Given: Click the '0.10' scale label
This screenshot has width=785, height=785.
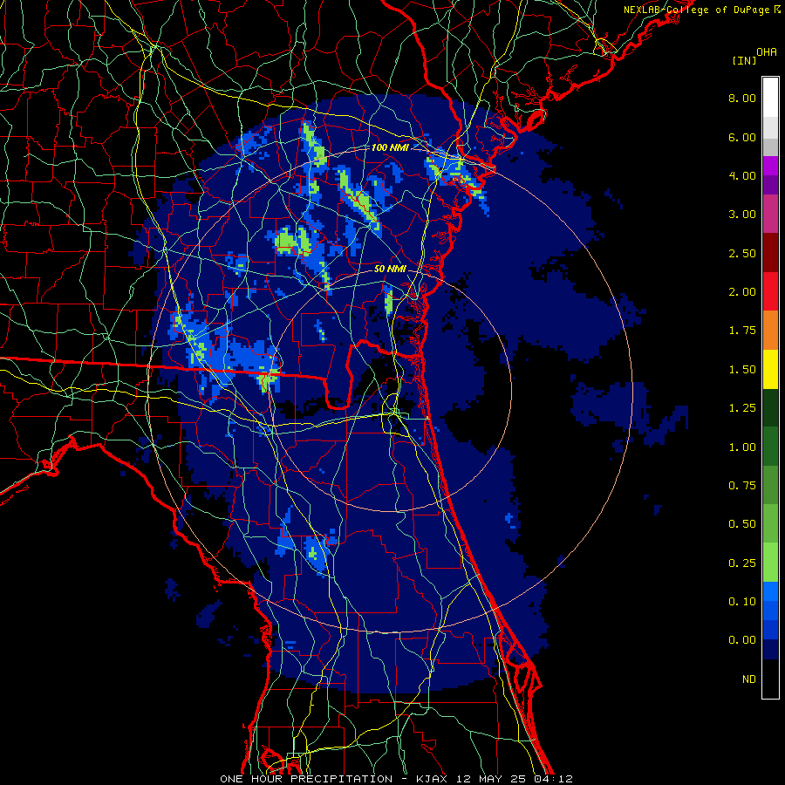Looking at the screenshot, I should click(742, 602).
